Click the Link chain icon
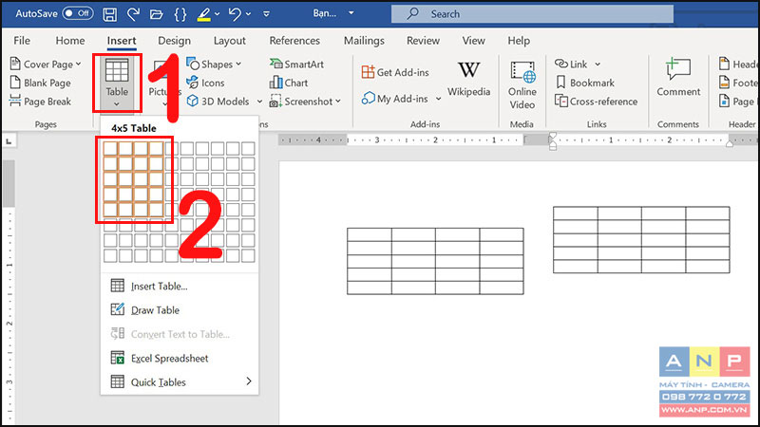Viewport: 760px width, 427px height. click(x=560, y=64)
